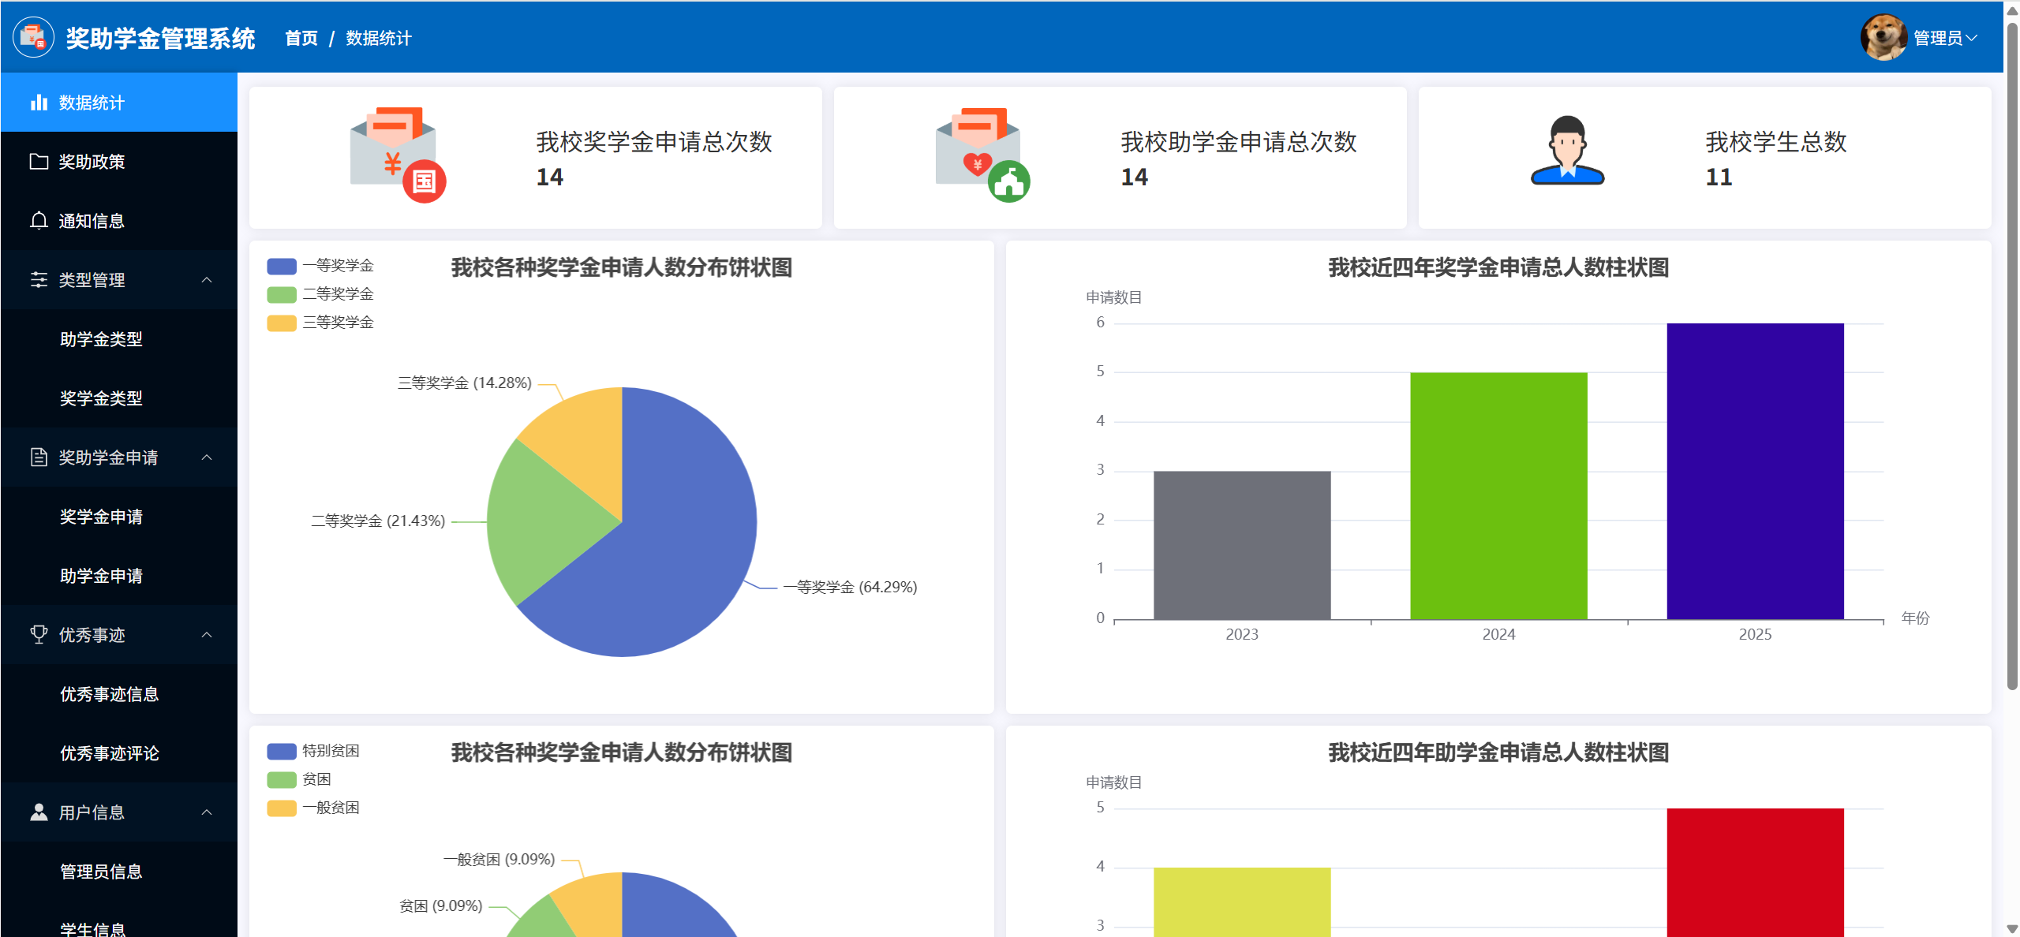The width and height of the screenshot is (2020, 937).
Task: Click the trophy icon beside 优秀事迹
Action: 39,635
